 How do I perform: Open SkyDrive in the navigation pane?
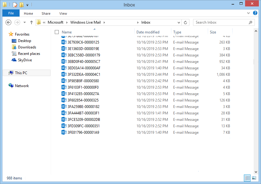(x=25, y=60)
